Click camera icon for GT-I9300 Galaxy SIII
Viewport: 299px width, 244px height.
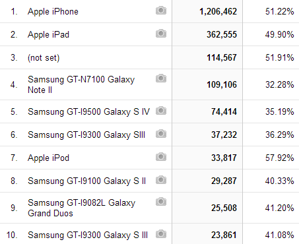point(161,134)
